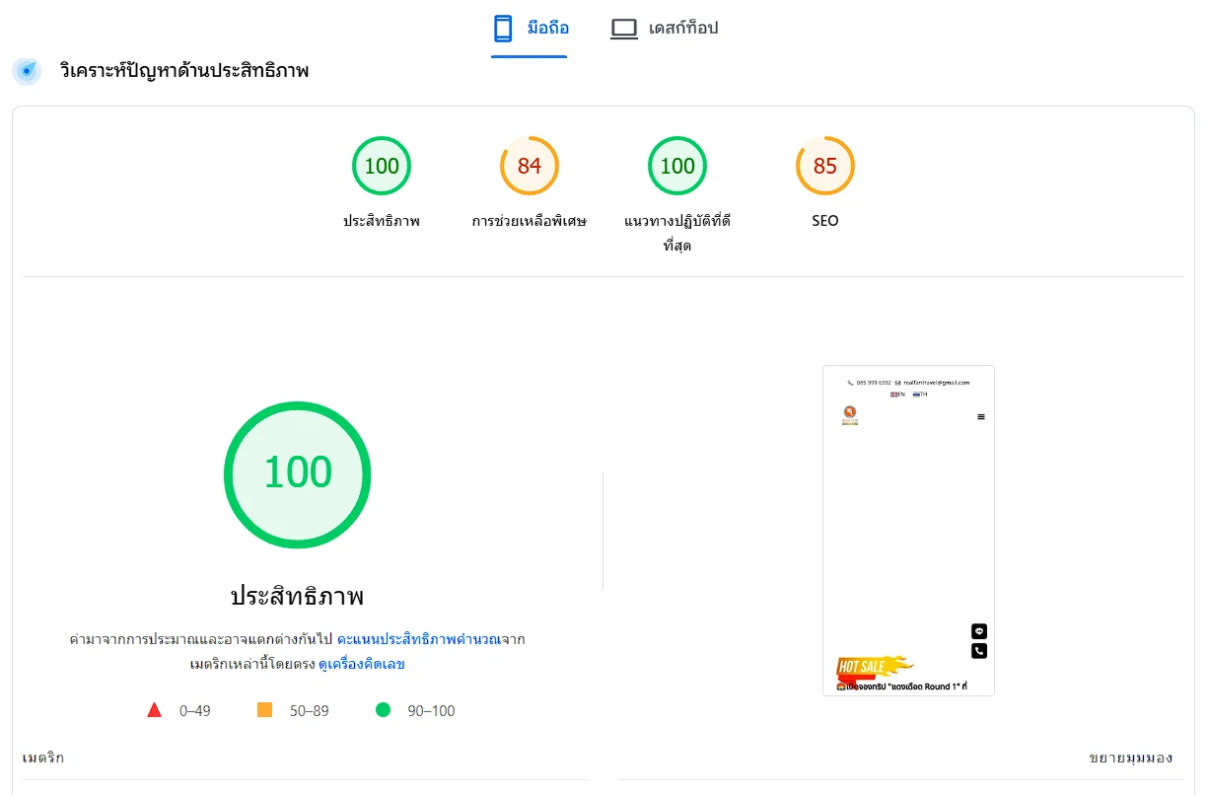
Task: Open the คะแนนประสิทธิภาพคำนวณ link
Action: coord(418,639)
